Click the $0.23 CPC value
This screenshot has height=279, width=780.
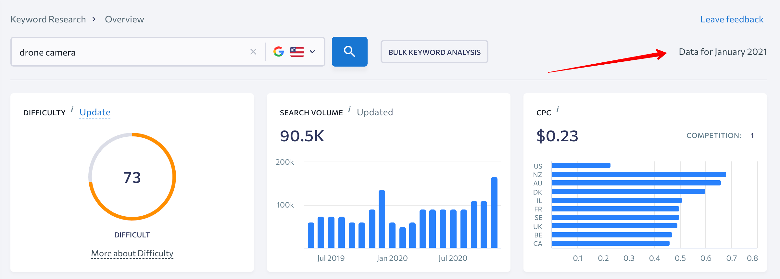(557, 136)
